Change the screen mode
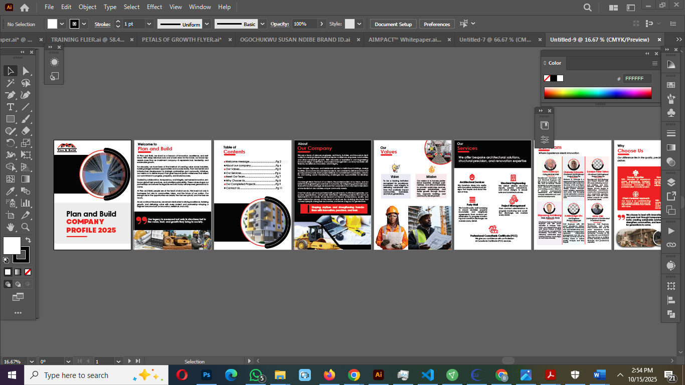The height and width of the screenshot is (385, 685). (x=18, y=297)
